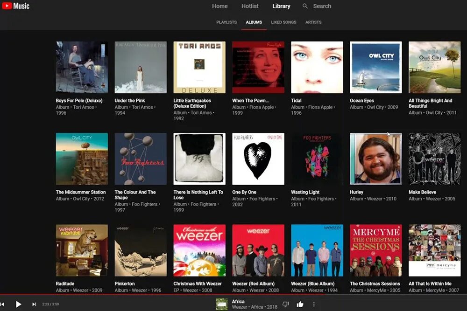Play the current song

pyautogui.click(x=18, y=304)
